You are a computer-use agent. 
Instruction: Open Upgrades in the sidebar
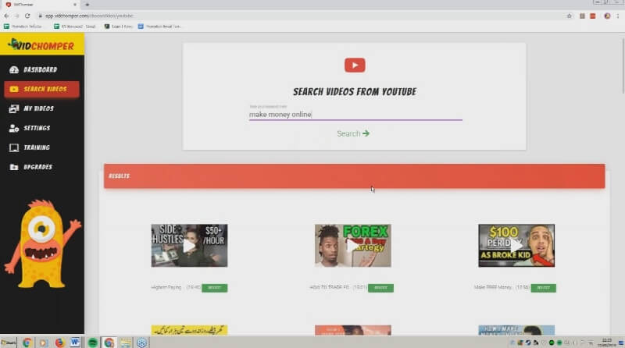pos(41,167)
